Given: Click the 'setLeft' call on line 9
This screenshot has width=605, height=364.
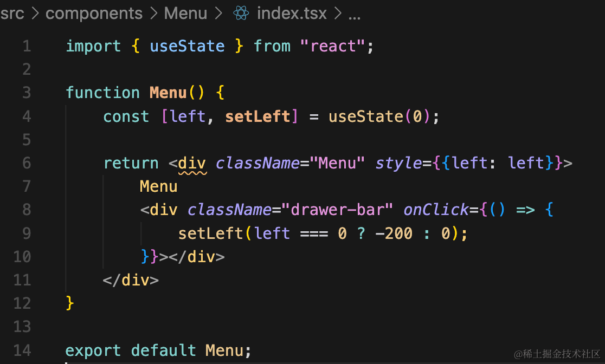Looking at the screenshot, I should click(x=211, y=233).
